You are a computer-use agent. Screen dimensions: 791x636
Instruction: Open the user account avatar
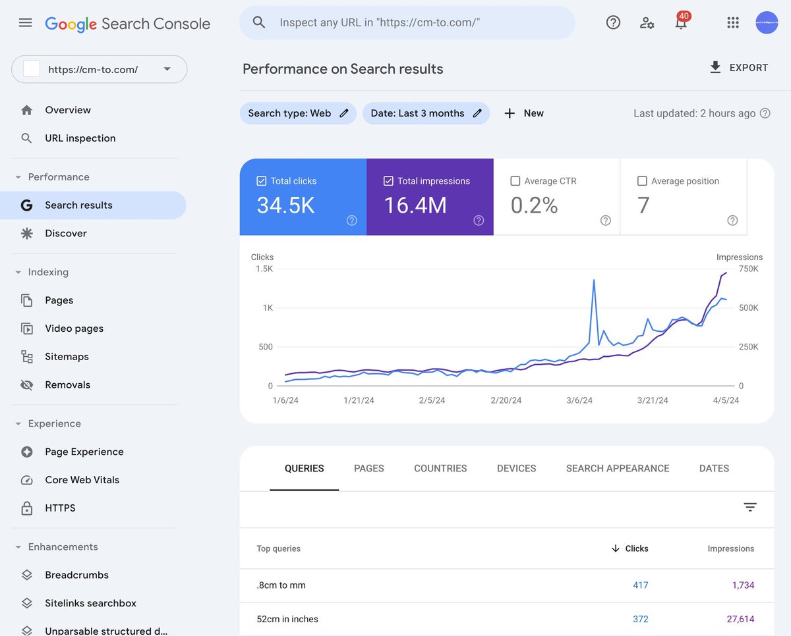click(x=767, y=23)
